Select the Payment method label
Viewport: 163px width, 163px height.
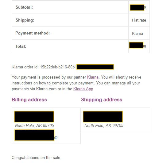(33, 33)
